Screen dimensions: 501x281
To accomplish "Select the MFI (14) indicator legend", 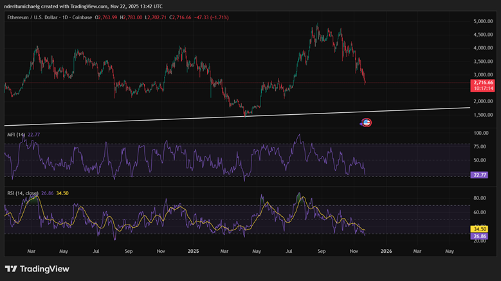I will pyautogui.click(x=15, y=135).
